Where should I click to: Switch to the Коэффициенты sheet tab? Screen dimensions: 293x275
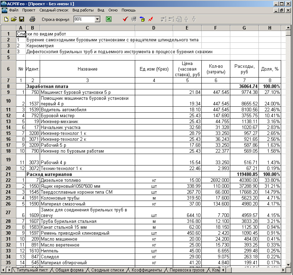[x=147, y=270]
